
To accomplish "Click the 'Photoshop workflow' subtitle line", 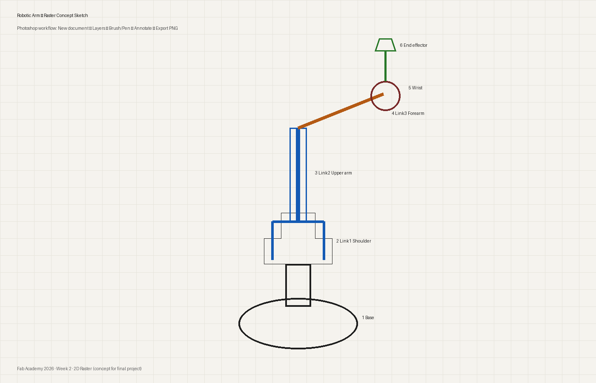I will (97, 28).
